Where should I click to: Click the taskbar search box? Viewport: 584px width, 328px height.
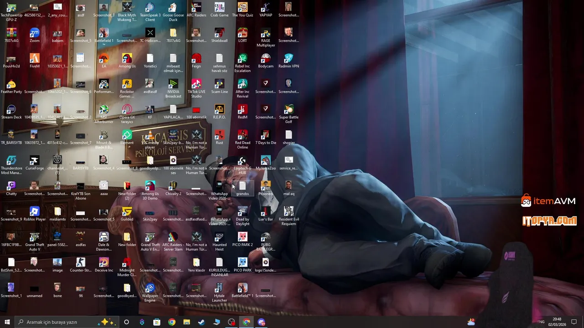coord(67,322)
